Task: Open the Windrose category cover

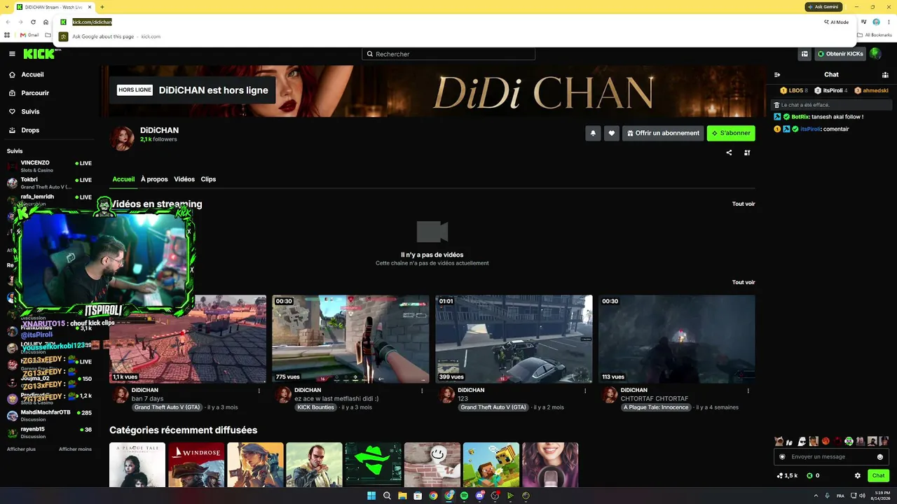Action: pos(196,465)
